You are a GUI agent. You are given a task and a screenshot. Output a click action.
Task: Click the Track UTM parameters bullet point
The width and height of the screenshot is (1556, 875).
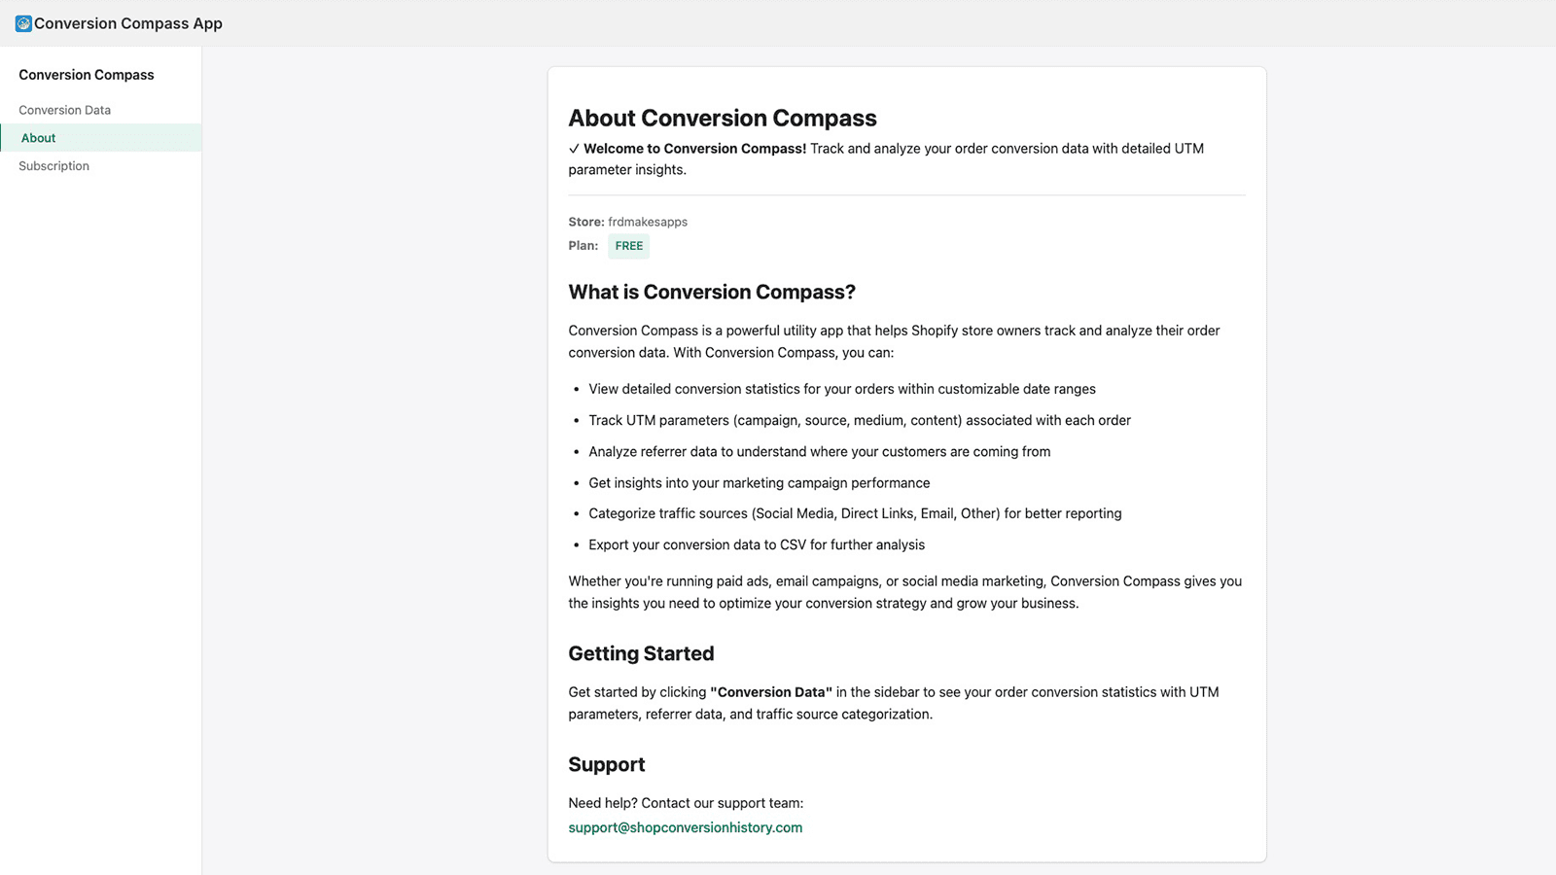859,421
